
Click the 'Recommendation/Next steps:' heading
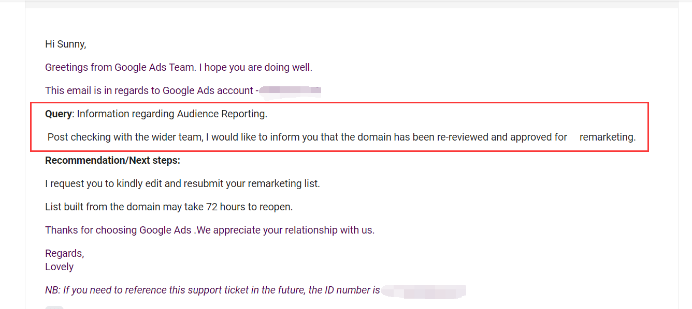pyautogui.click(x=112, y=161)
